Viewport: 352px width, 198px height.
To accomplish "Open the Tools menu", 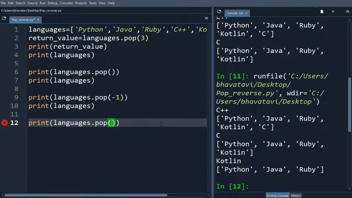I will tap(93, 3).
